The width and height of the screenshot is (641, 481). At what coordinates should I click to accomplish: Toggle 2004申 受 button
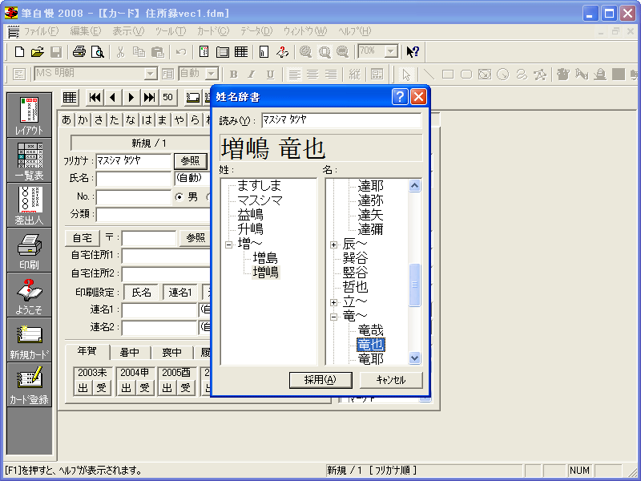(x=144, y=388)
